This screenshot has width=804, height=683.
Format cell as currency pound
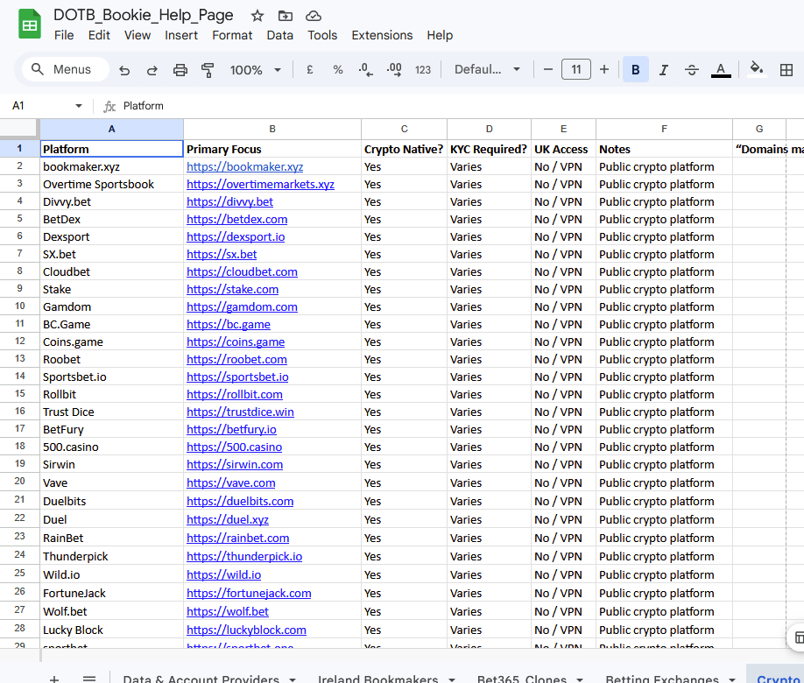click(x=310, y=70)
